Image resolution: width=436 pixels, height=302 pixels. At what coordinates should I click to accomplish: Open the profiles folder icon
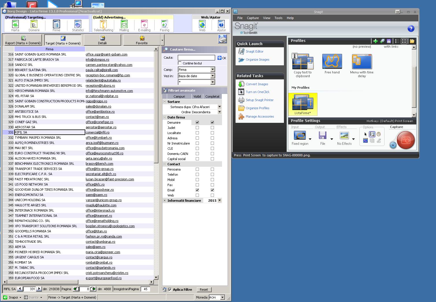tap(412, 41)
